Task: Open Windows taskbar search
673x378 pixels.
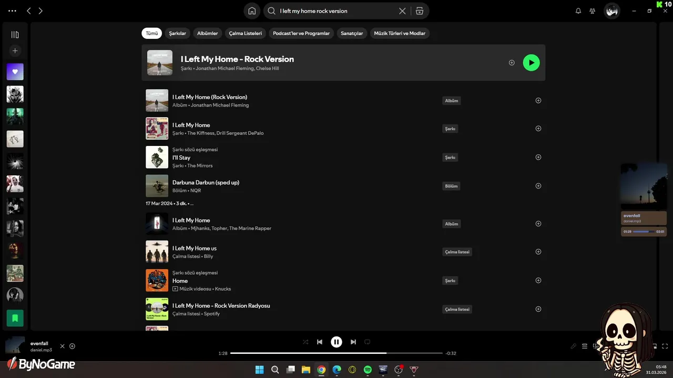Action: 275,370
